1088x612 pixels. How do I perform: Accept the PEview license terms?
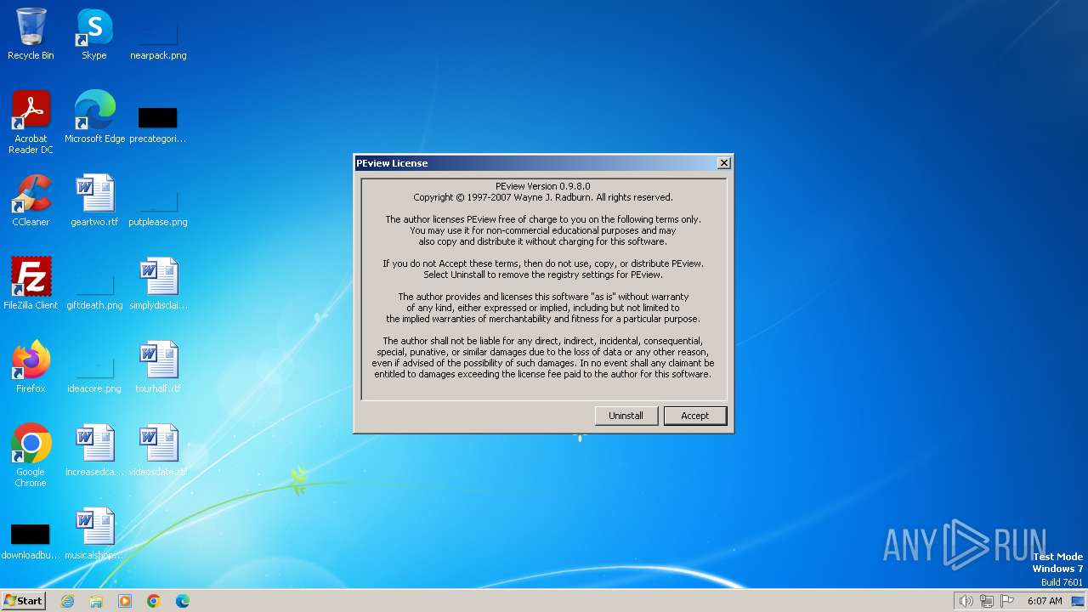coord(694,416)
